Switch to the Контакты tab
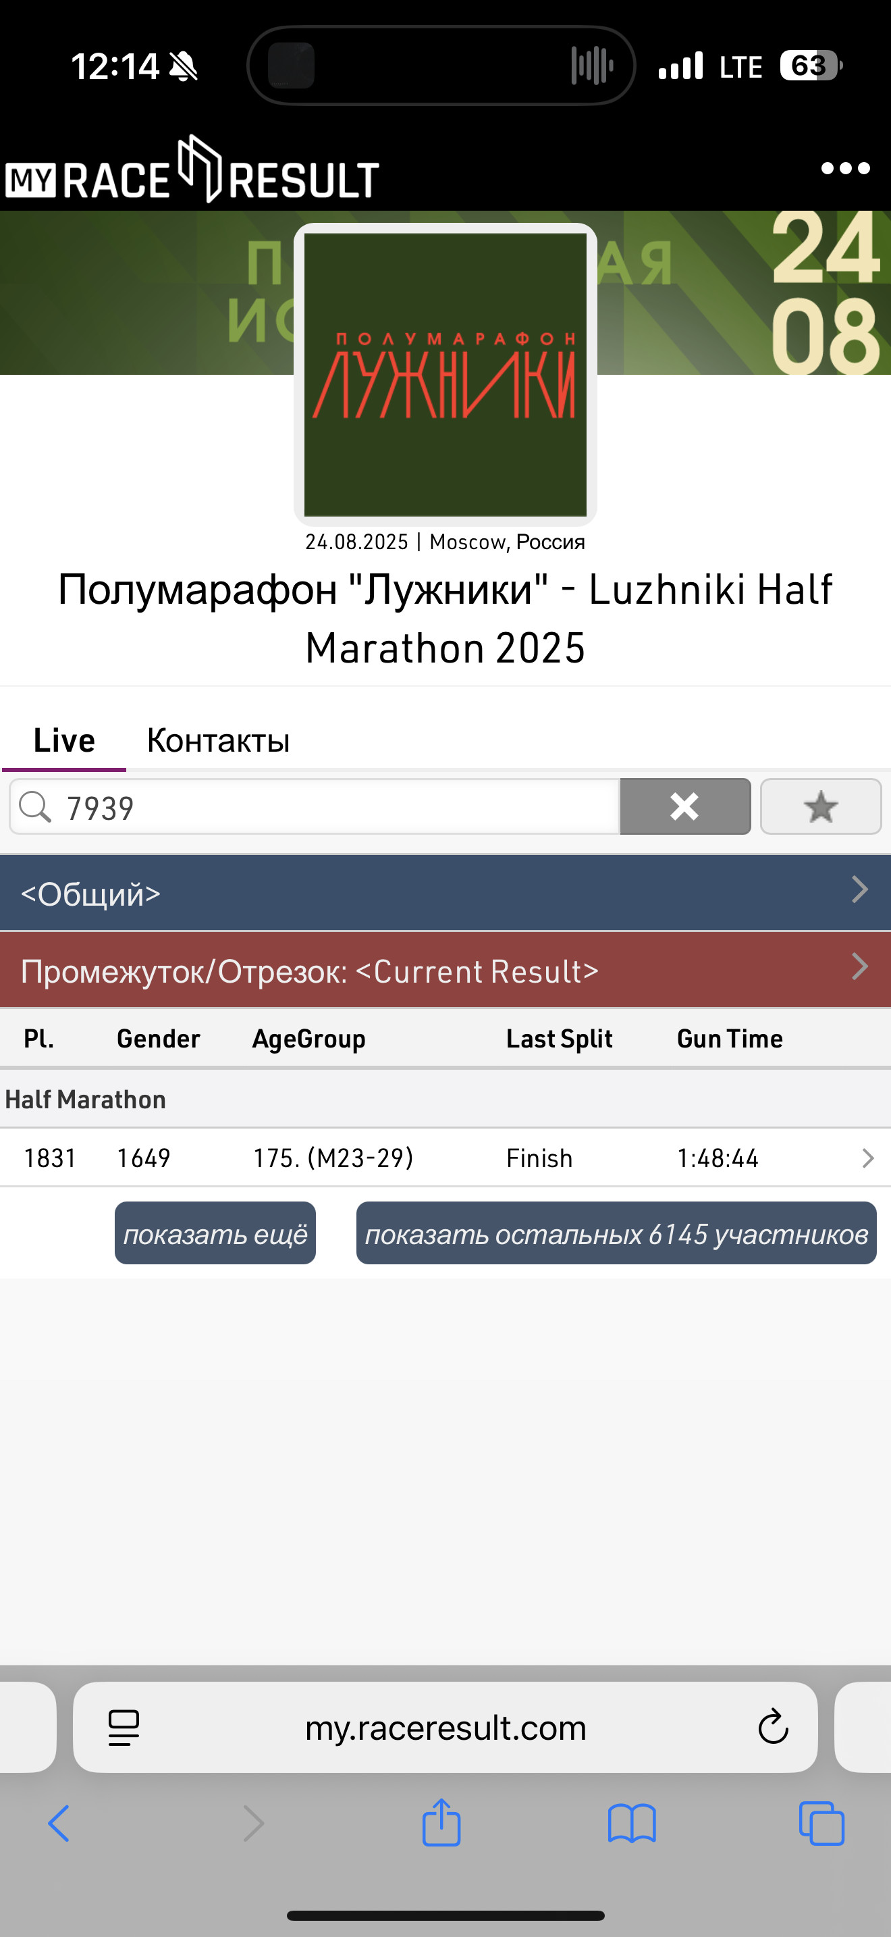 point(218,741)
